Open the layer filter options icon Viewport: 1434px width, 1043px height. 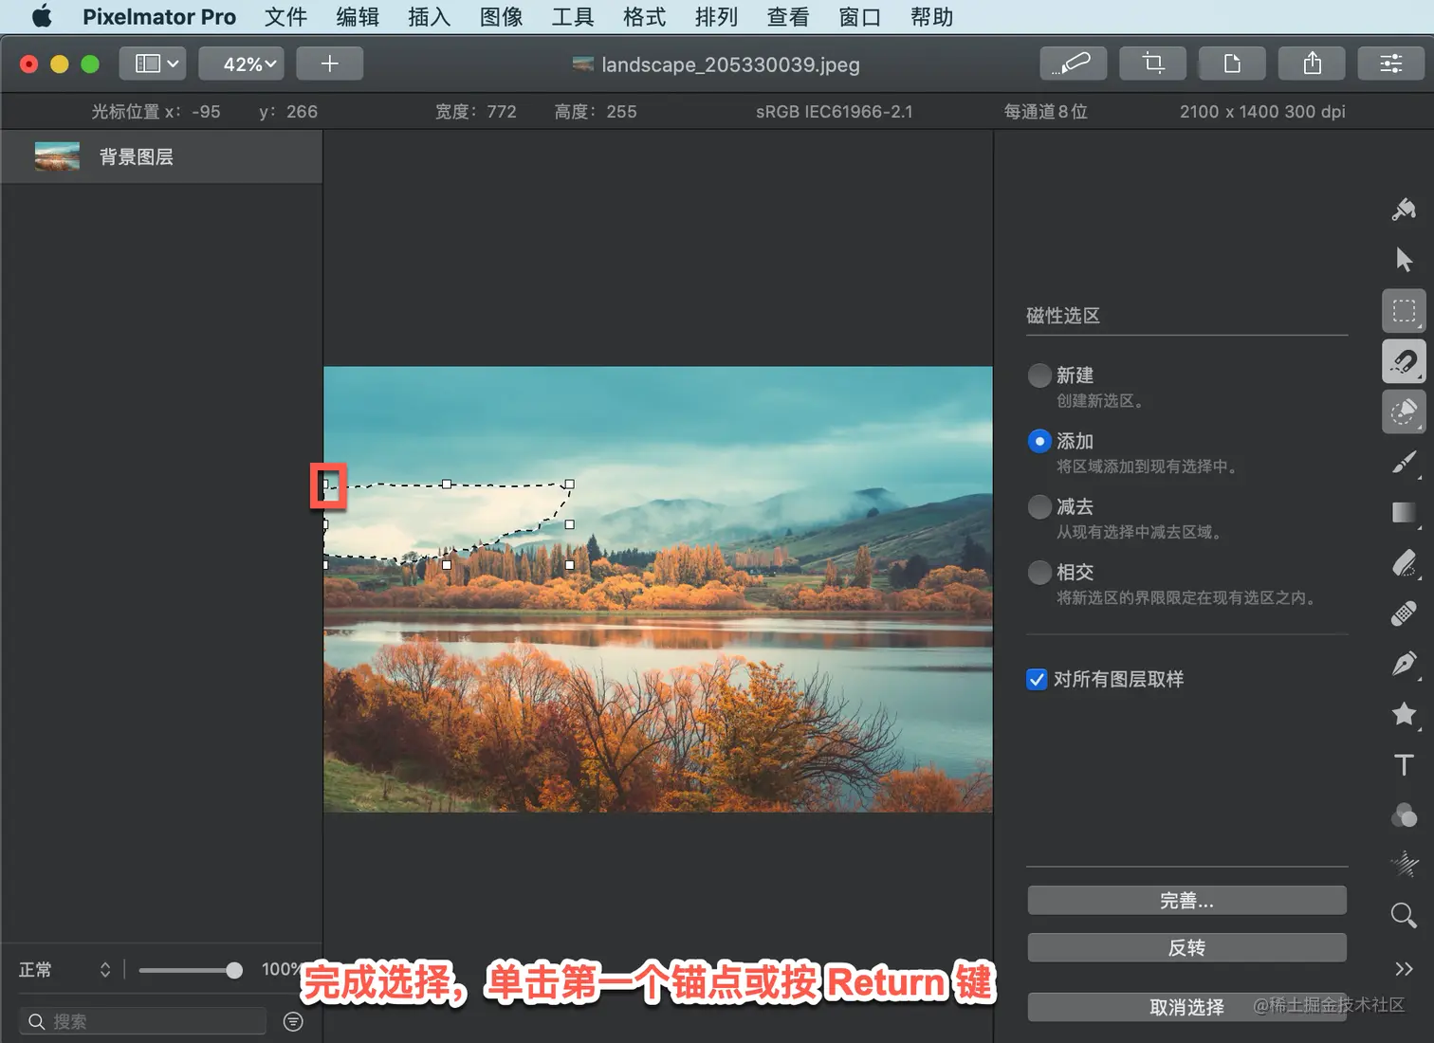pyautogui.click(x=293, y=1021)
